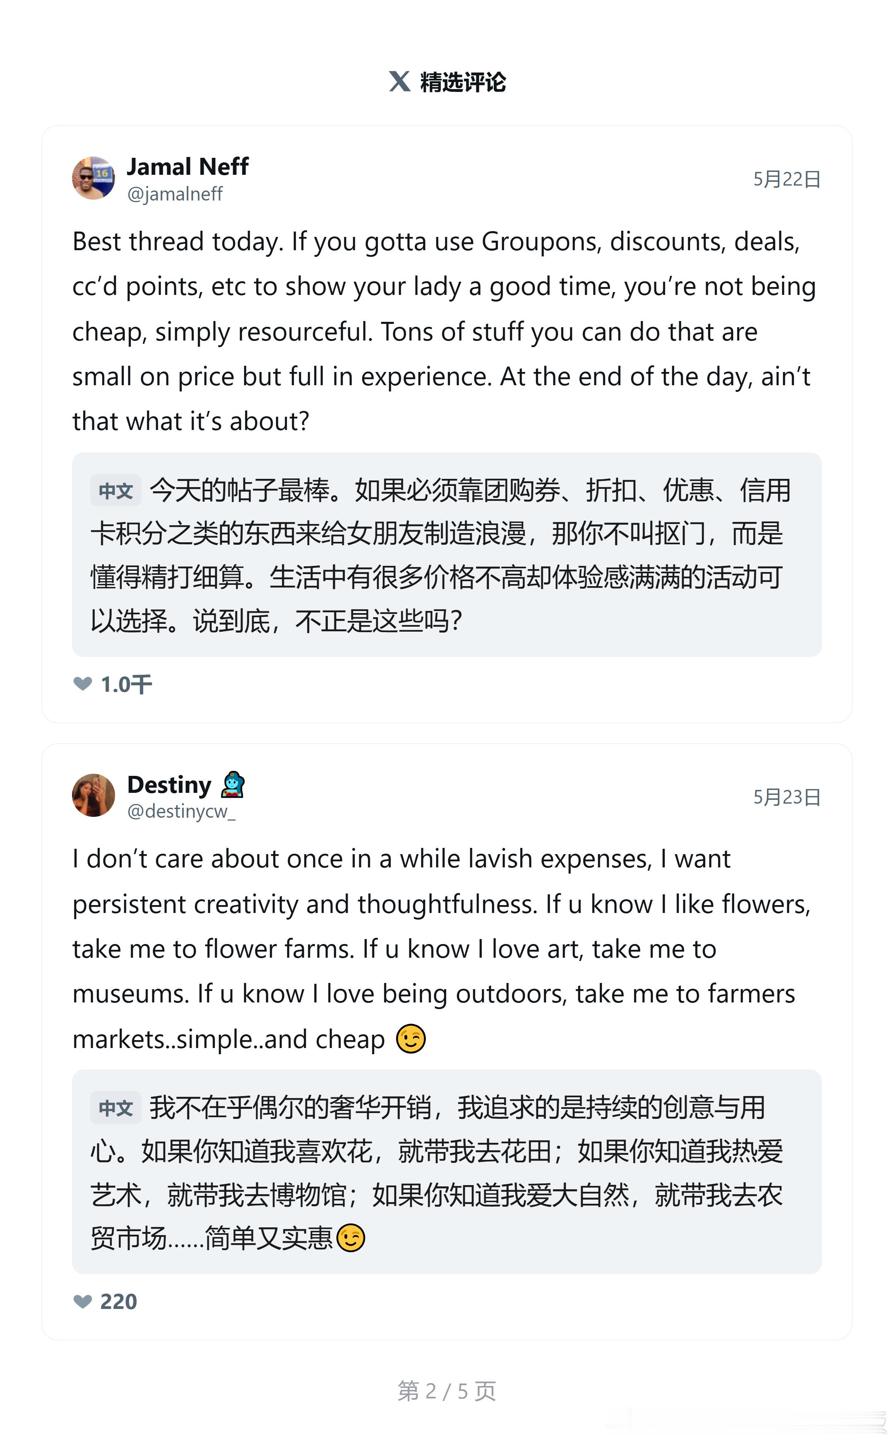Viewport: 894px width, 1444px height.
Task: Click the X logo in header
Action: point(400,81)
